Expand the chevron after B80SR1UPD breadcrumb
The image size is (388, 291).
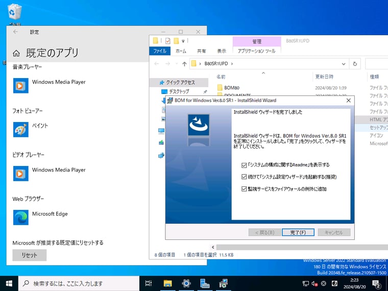click(x=232, y=64)
